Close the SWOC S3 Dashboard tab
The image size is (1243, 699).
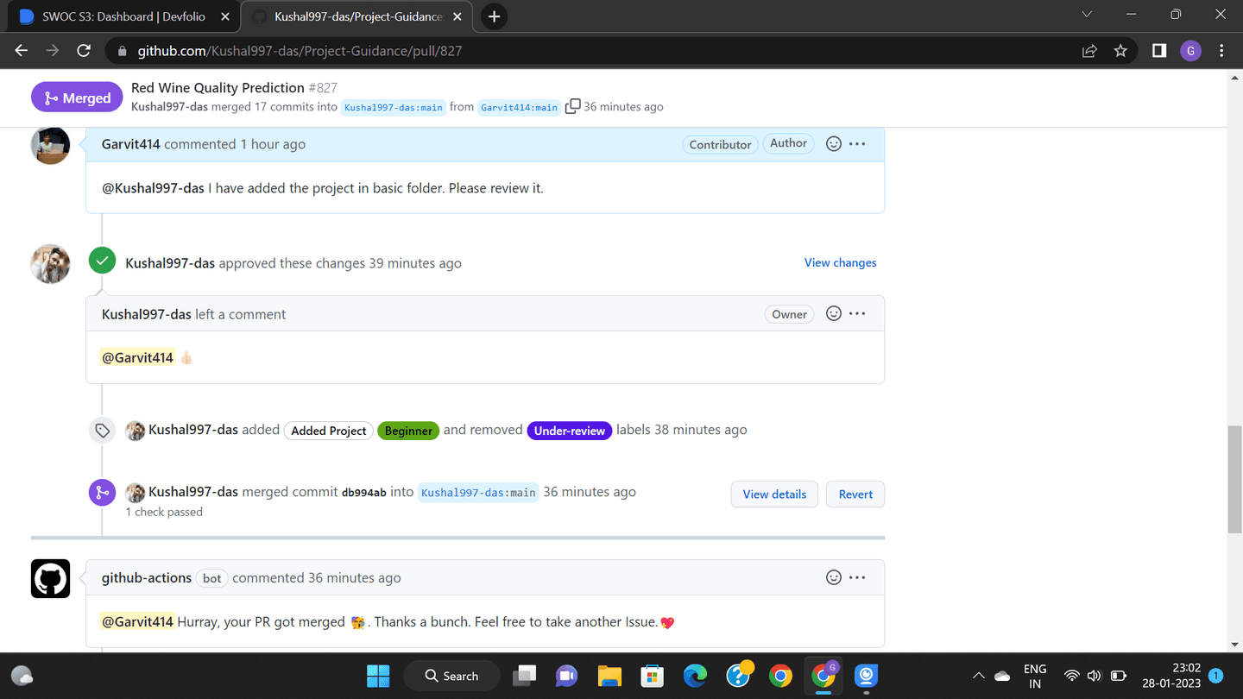[x=225, y=16]
